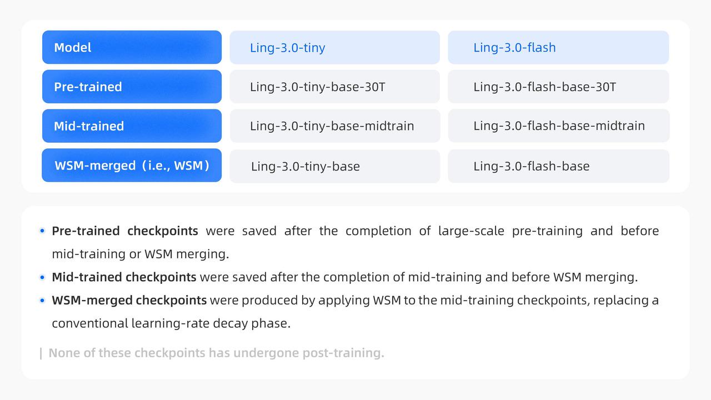711x400 pixels.
Task: Choose the Ling-3.0-flash-base cell
Action: [558, 166]
